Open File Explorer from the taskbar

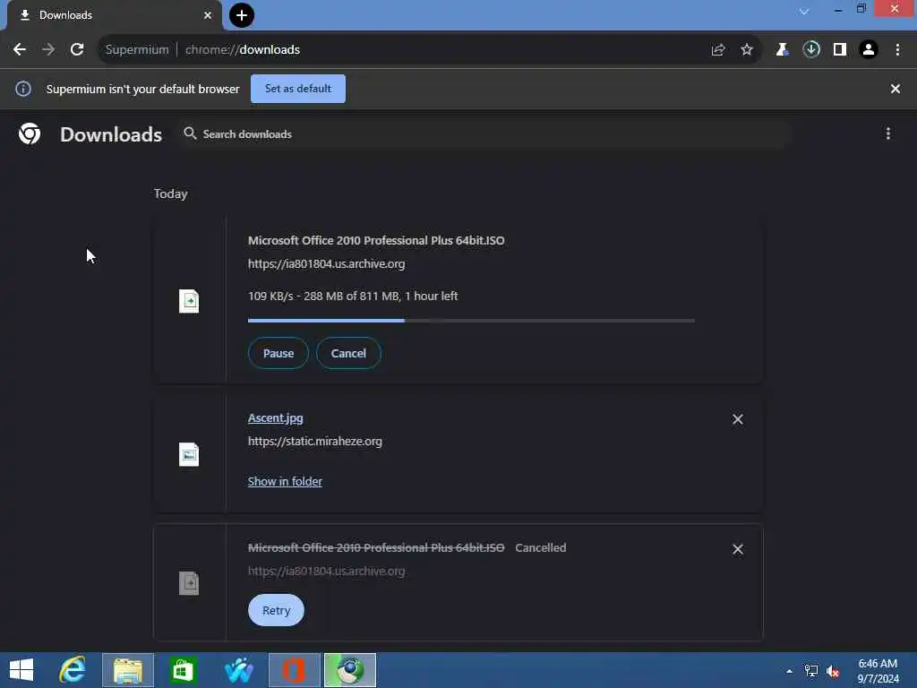click(x=128, y=670)
